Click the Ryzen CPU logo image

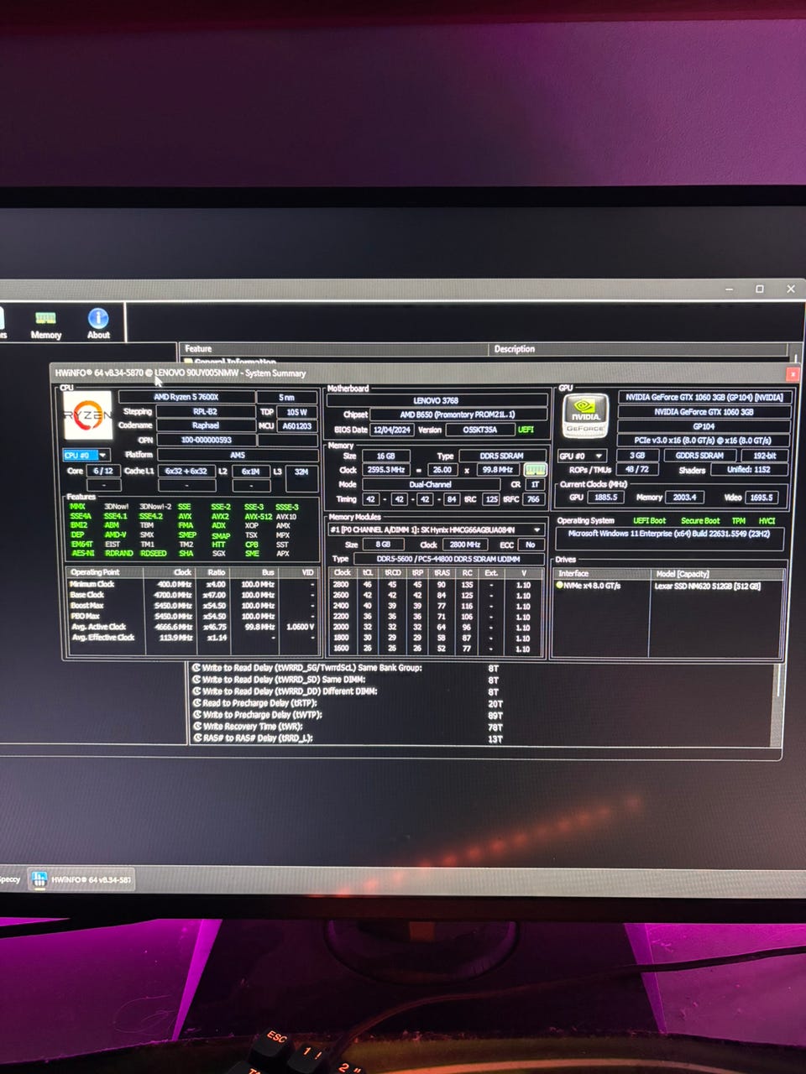[88, 415]
